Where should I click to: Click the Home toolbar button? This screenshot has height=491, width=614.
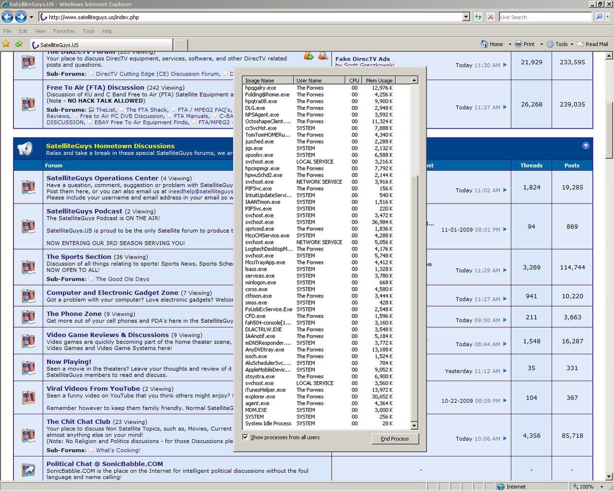tap(492, 44)
